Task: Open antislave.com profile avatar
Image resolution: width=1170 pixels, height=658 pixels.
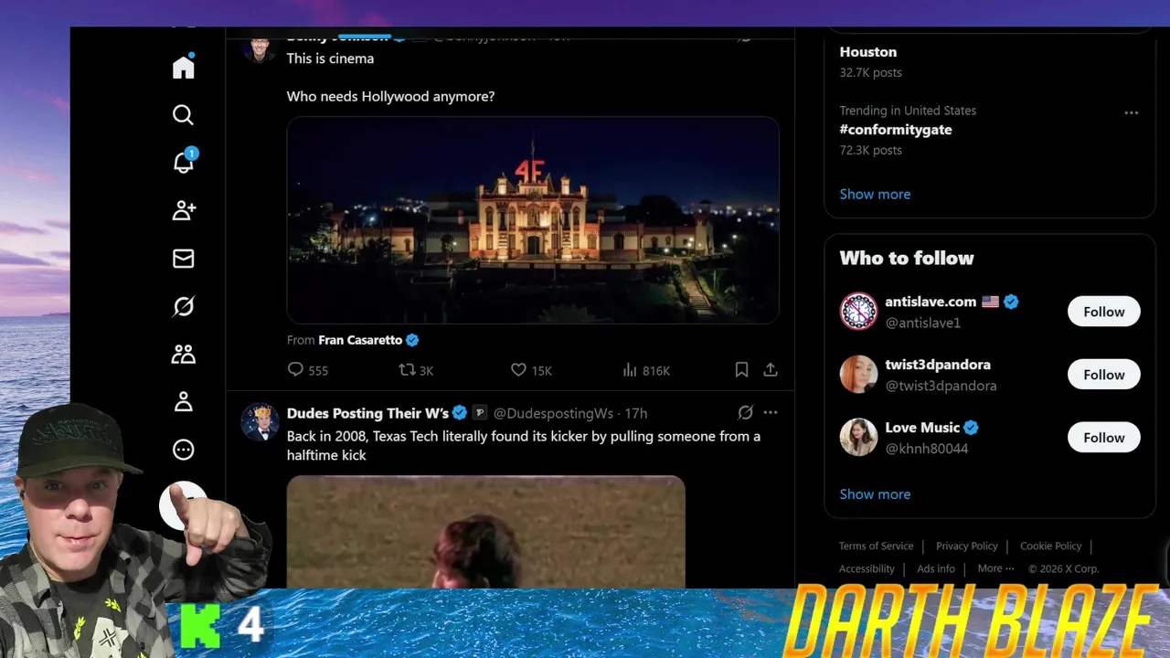Action: [x=858, y=312]
